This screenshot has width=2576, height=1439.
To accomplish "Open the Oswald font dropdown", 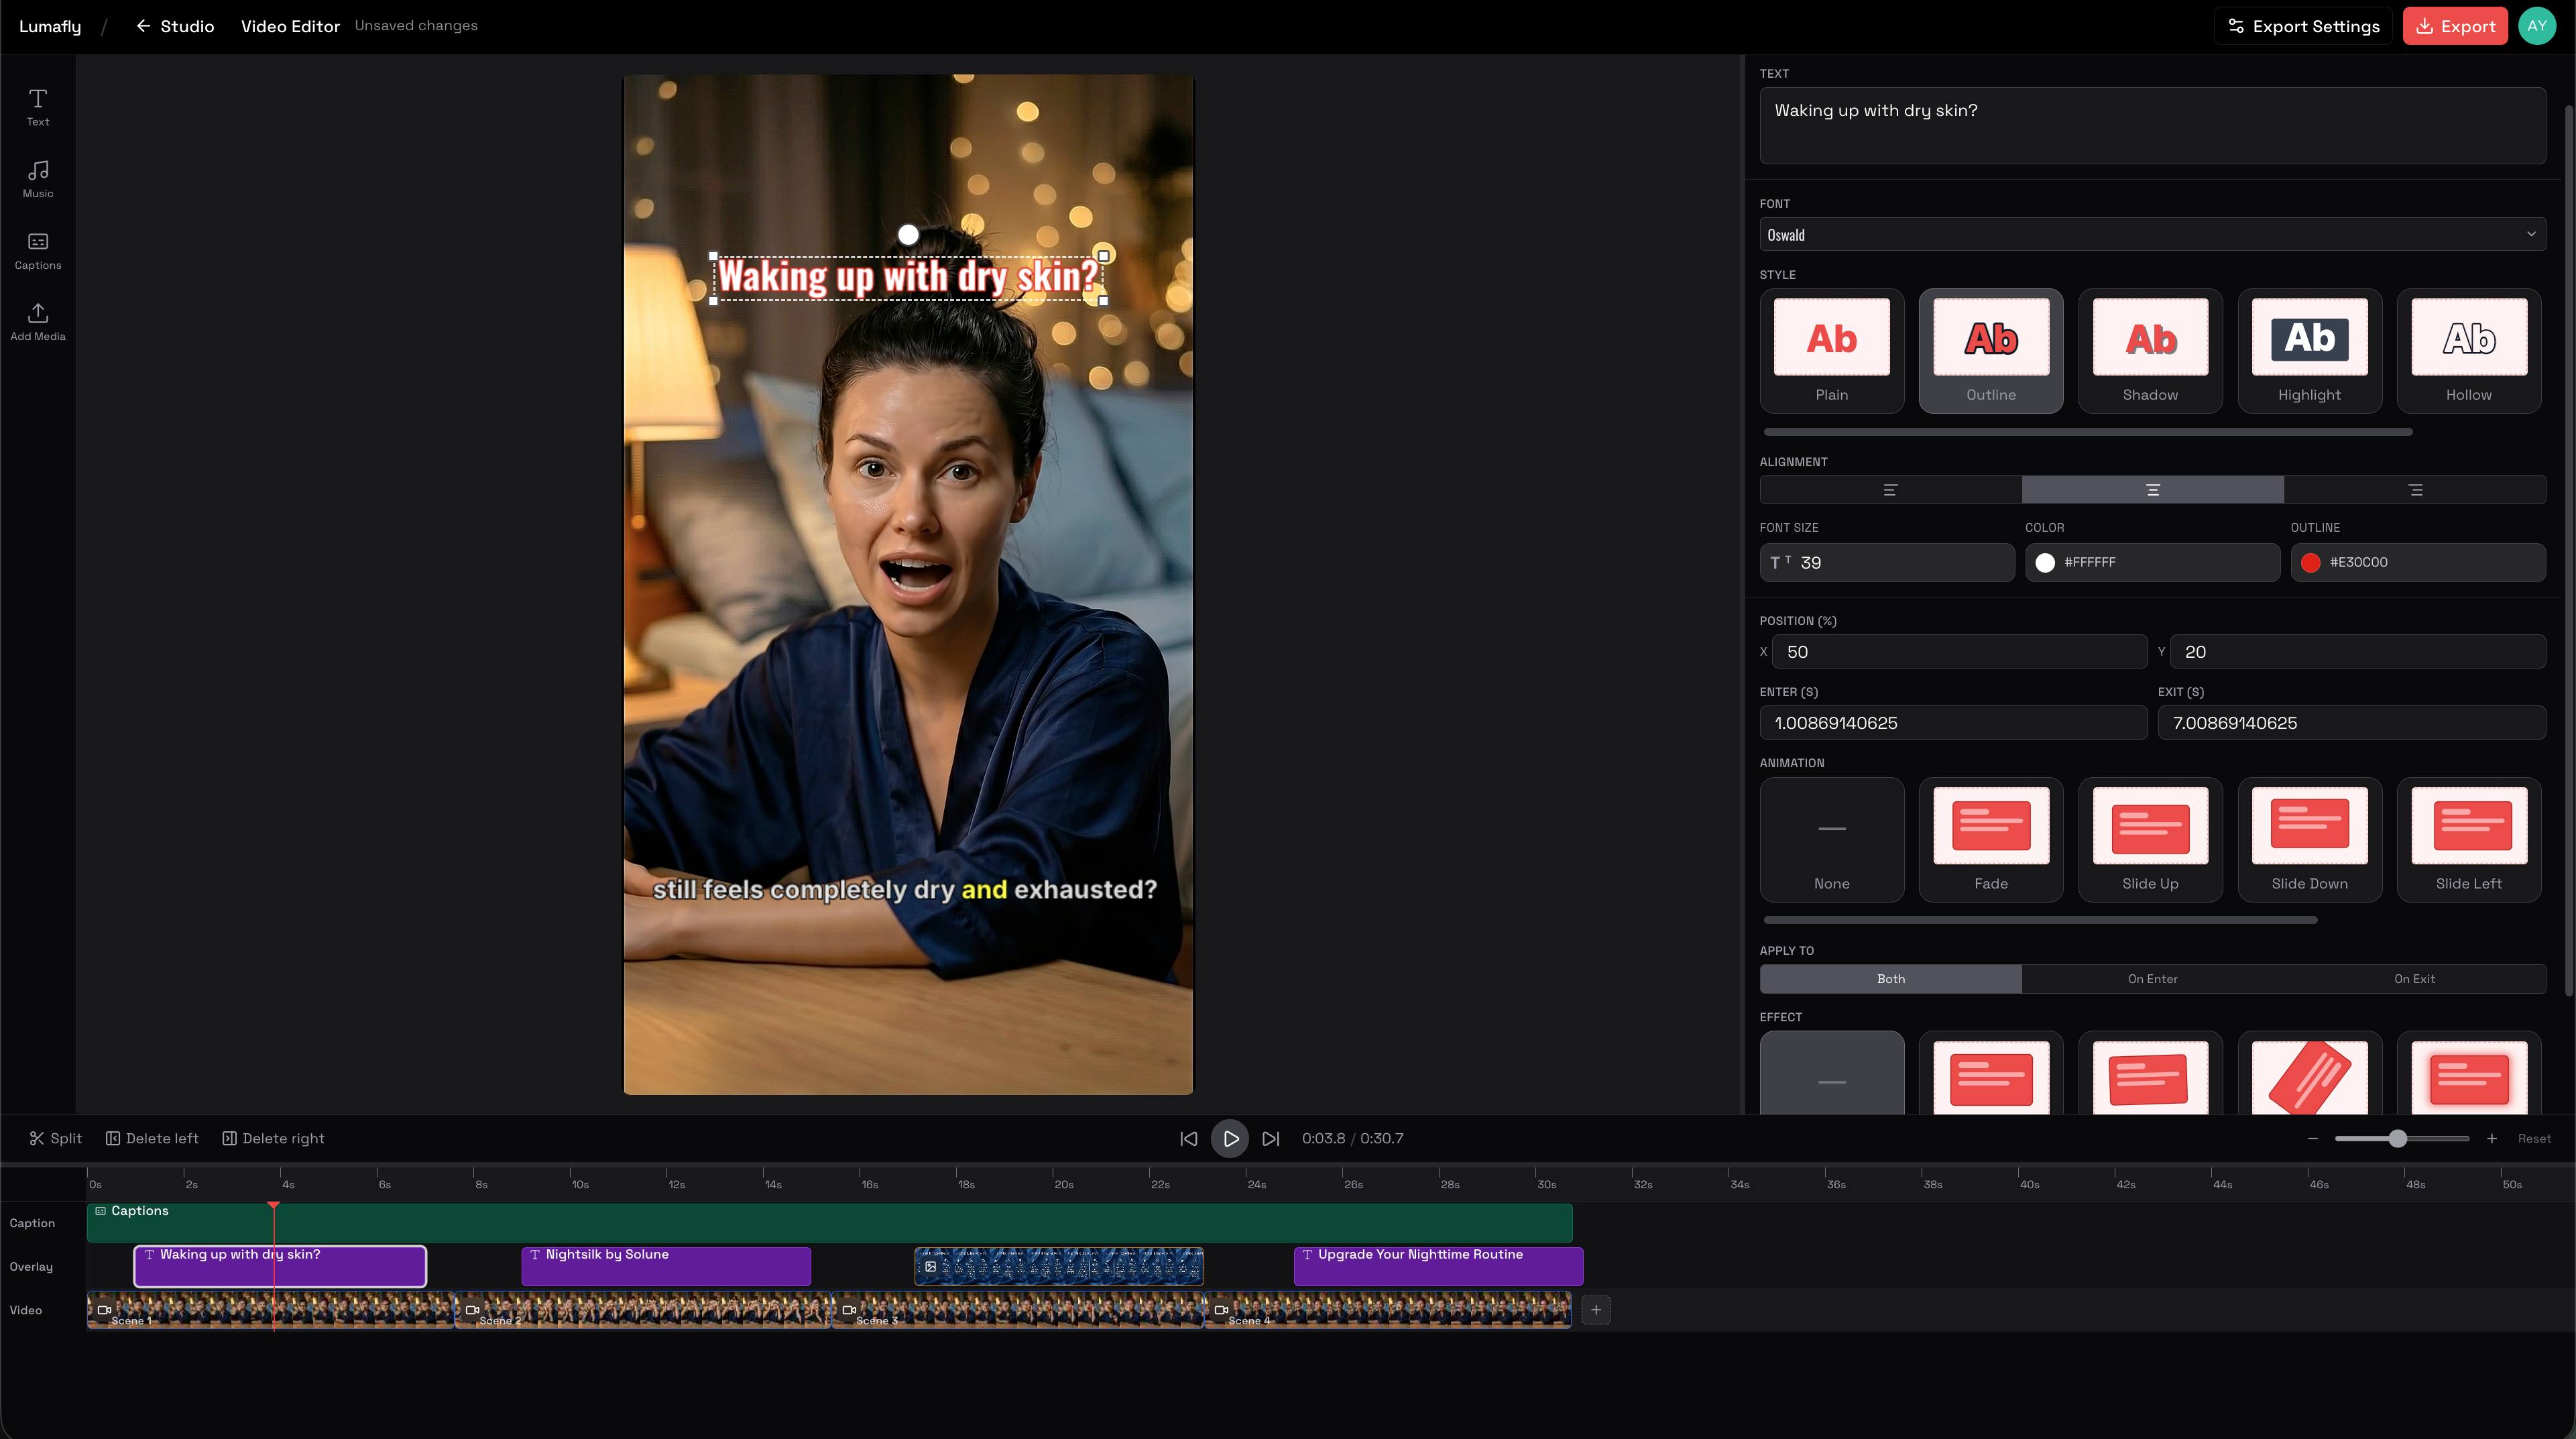I will [x=2152, y=235].
